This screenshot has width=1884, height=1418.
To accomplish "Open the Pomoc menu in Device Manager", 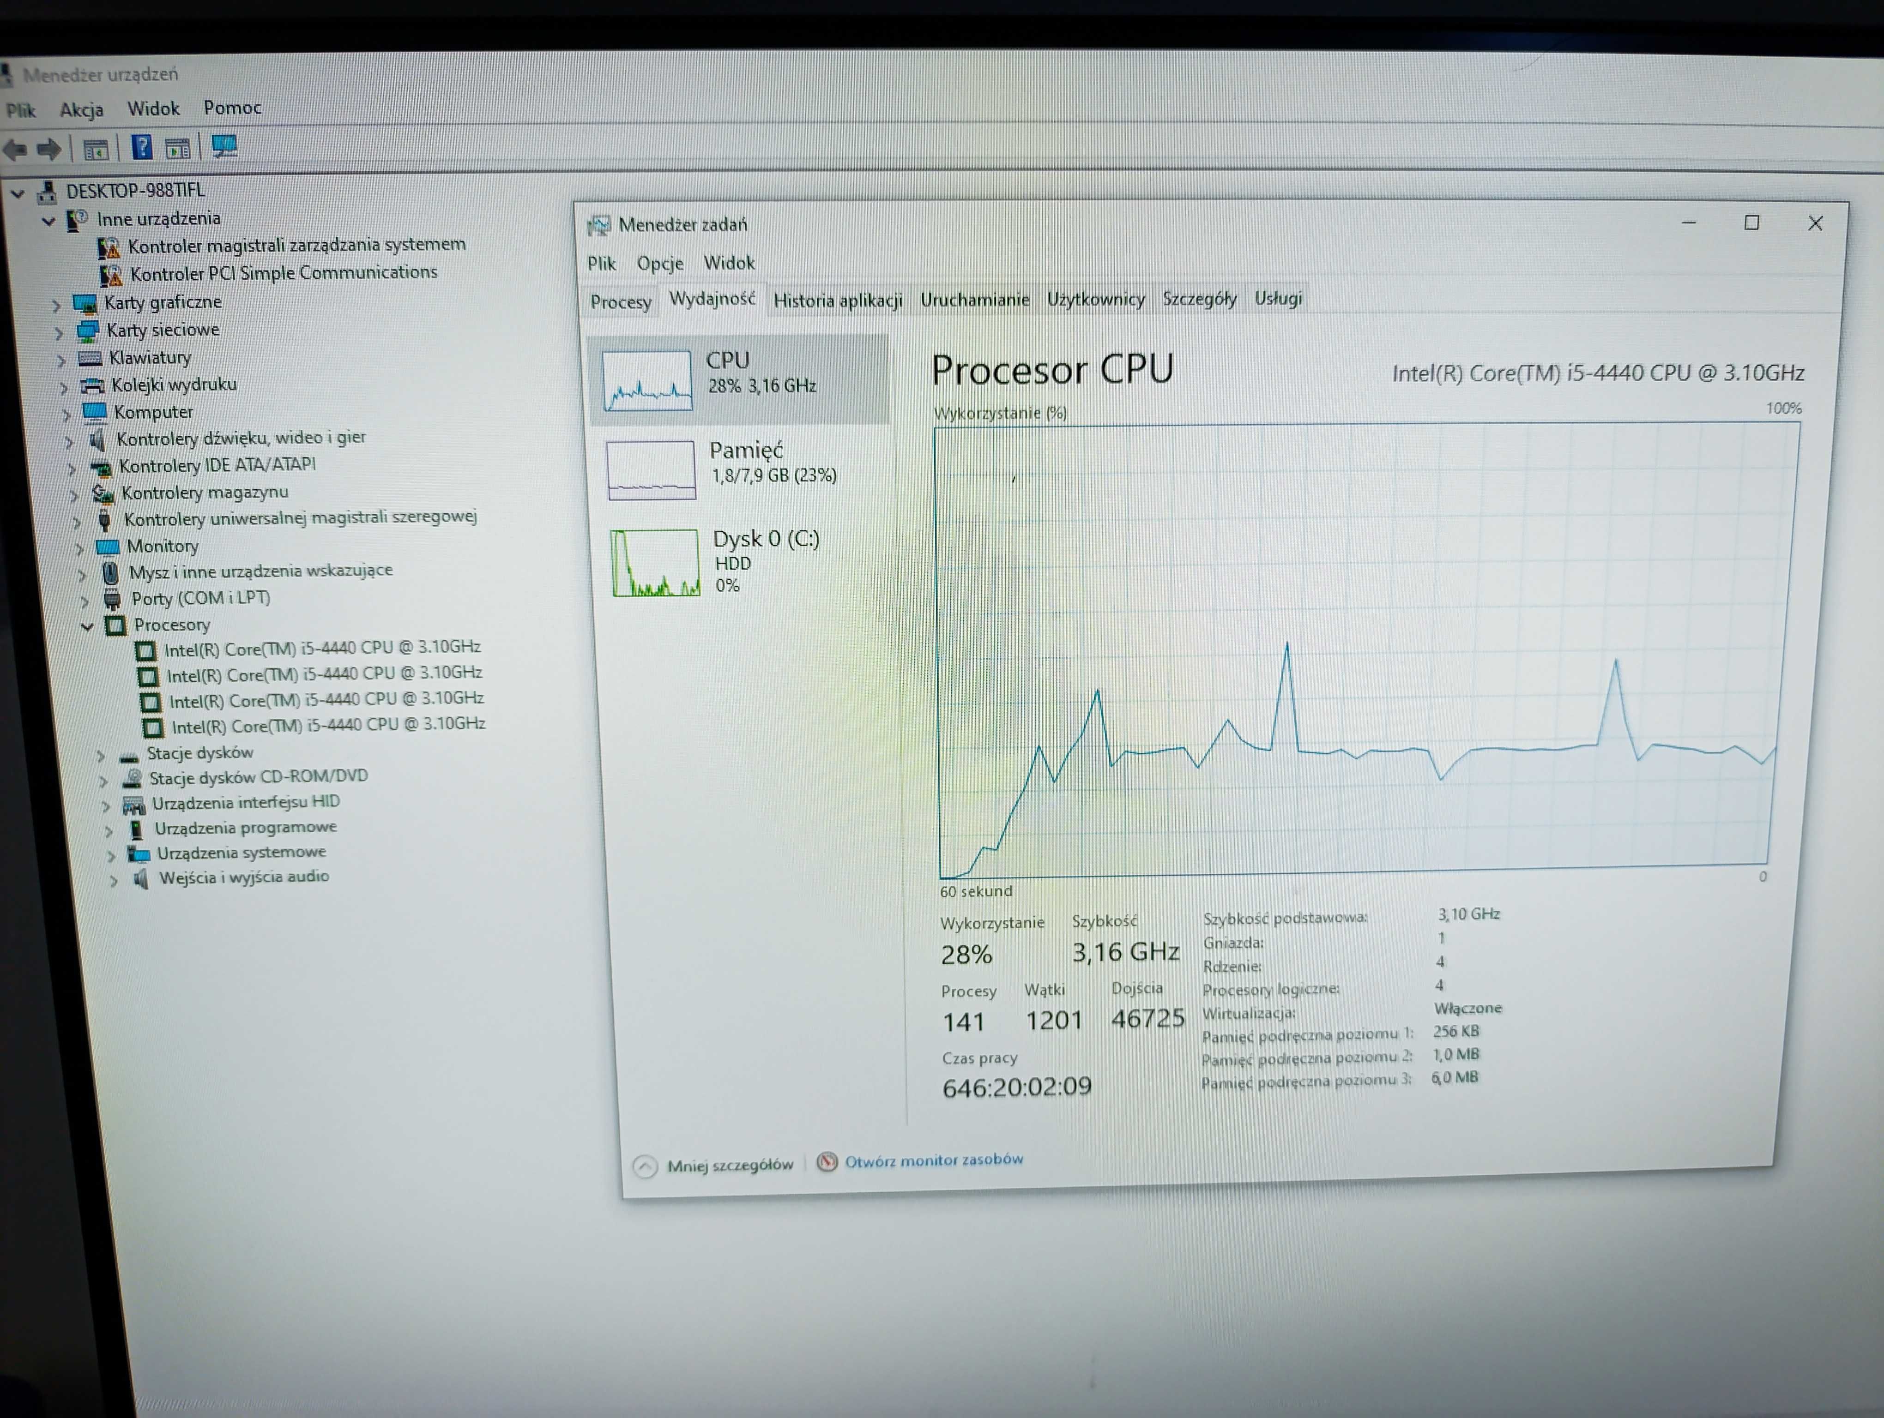I will tap(233, 108).
